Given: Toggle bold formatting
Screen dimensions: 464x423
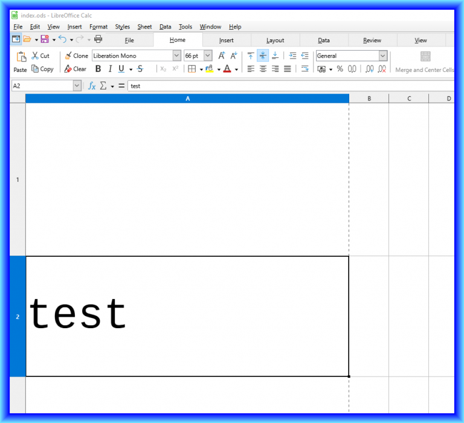Looking at the screenshot, I should 98,69.
